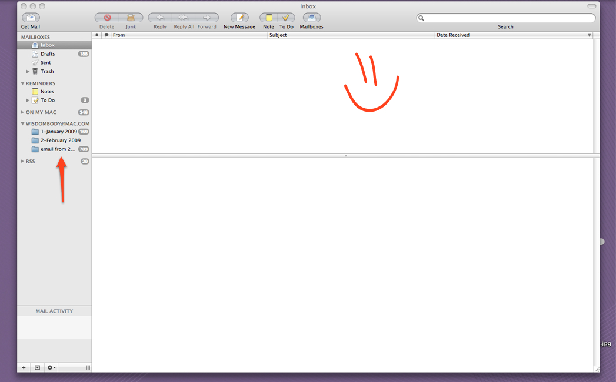Expand the Trash mailbox
This screenshot has height=382, width=616.
tap(28, 72)
